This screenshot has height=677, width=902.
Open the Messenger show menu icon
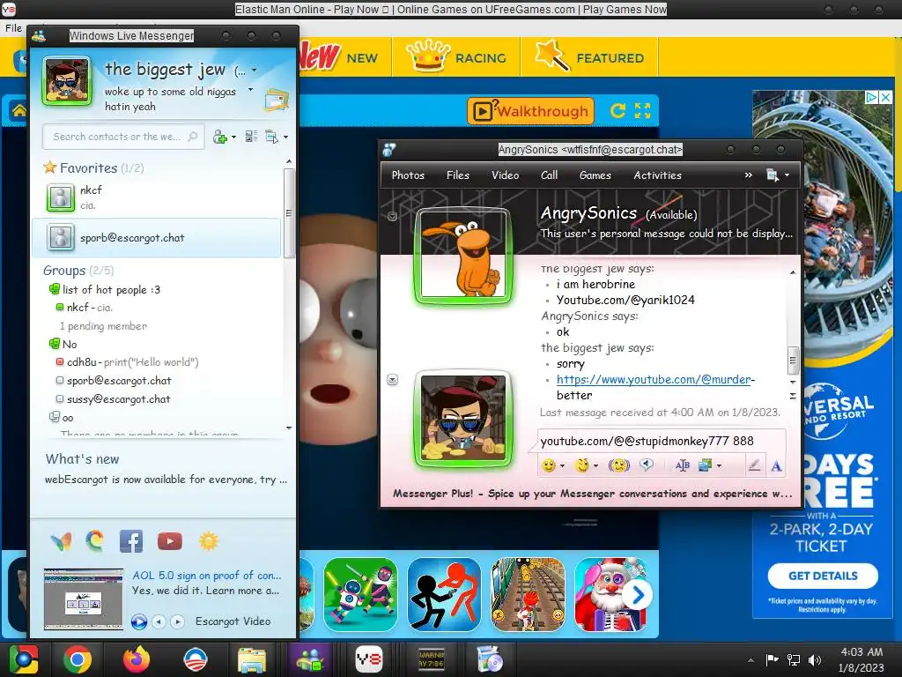click(x=271, y=137)
